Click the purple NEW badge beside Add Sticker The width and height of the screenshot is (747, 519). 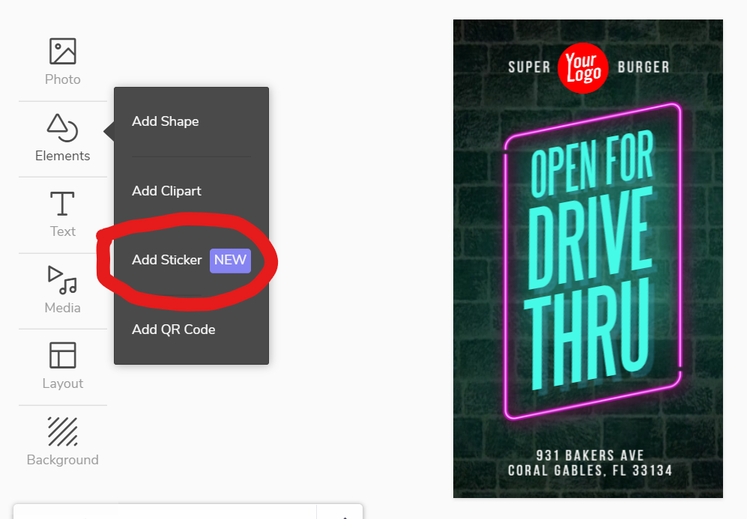230,261
